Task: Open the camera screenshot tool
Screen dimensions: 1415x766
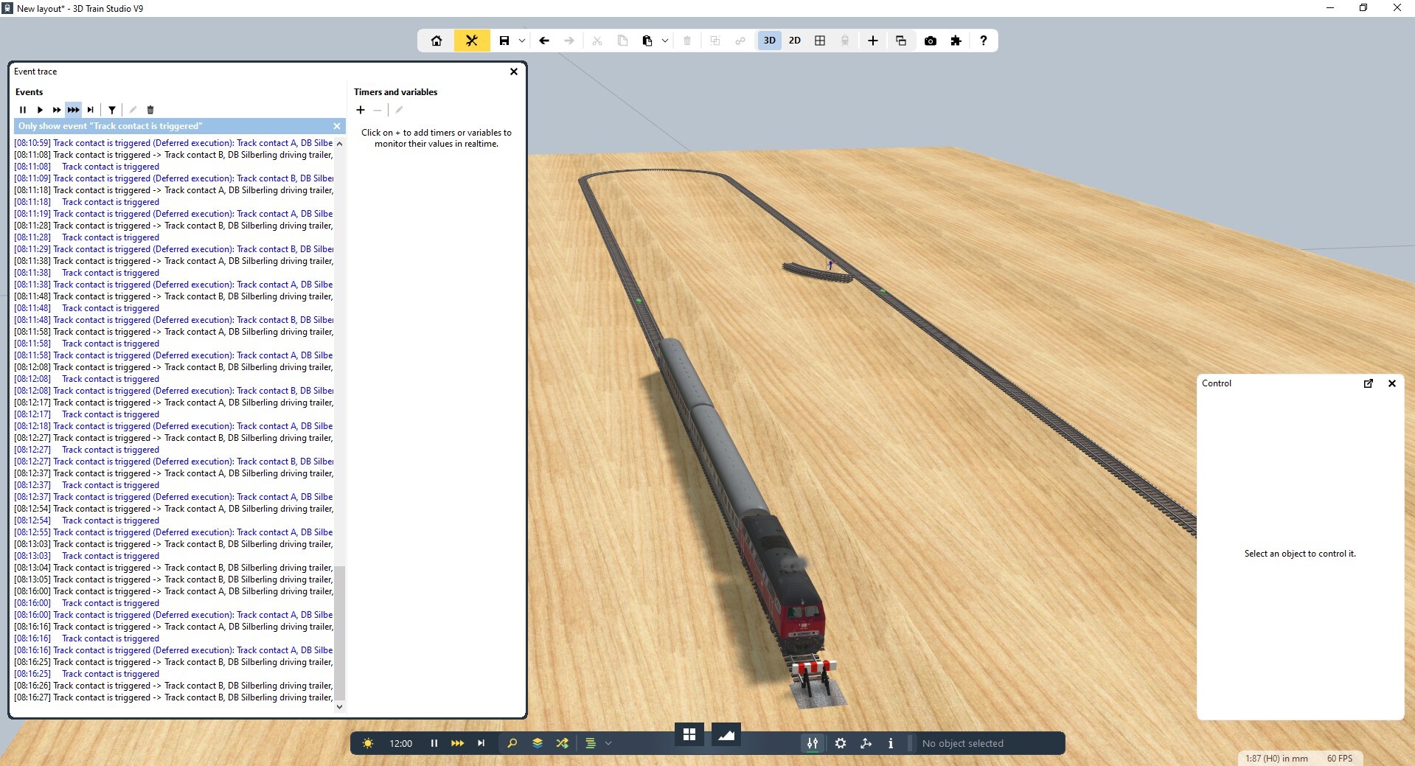Action: tap(930, 41)
